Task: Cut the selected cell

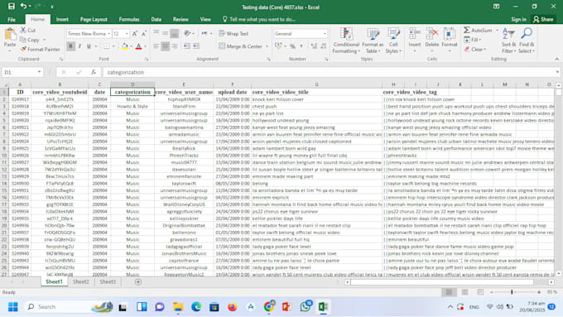Action: click(x=28, y=30)
